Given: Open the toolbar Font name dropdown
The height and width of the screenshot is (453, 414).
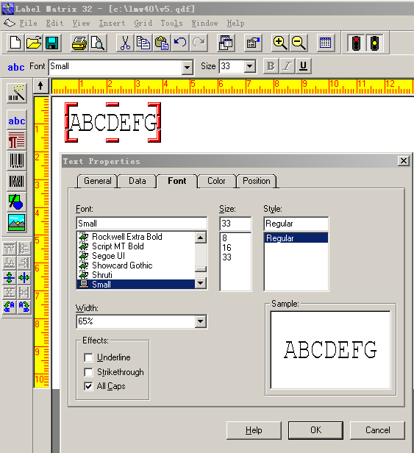Looking at the screenshot, I should pyautogui.click(x=188, y=68).
